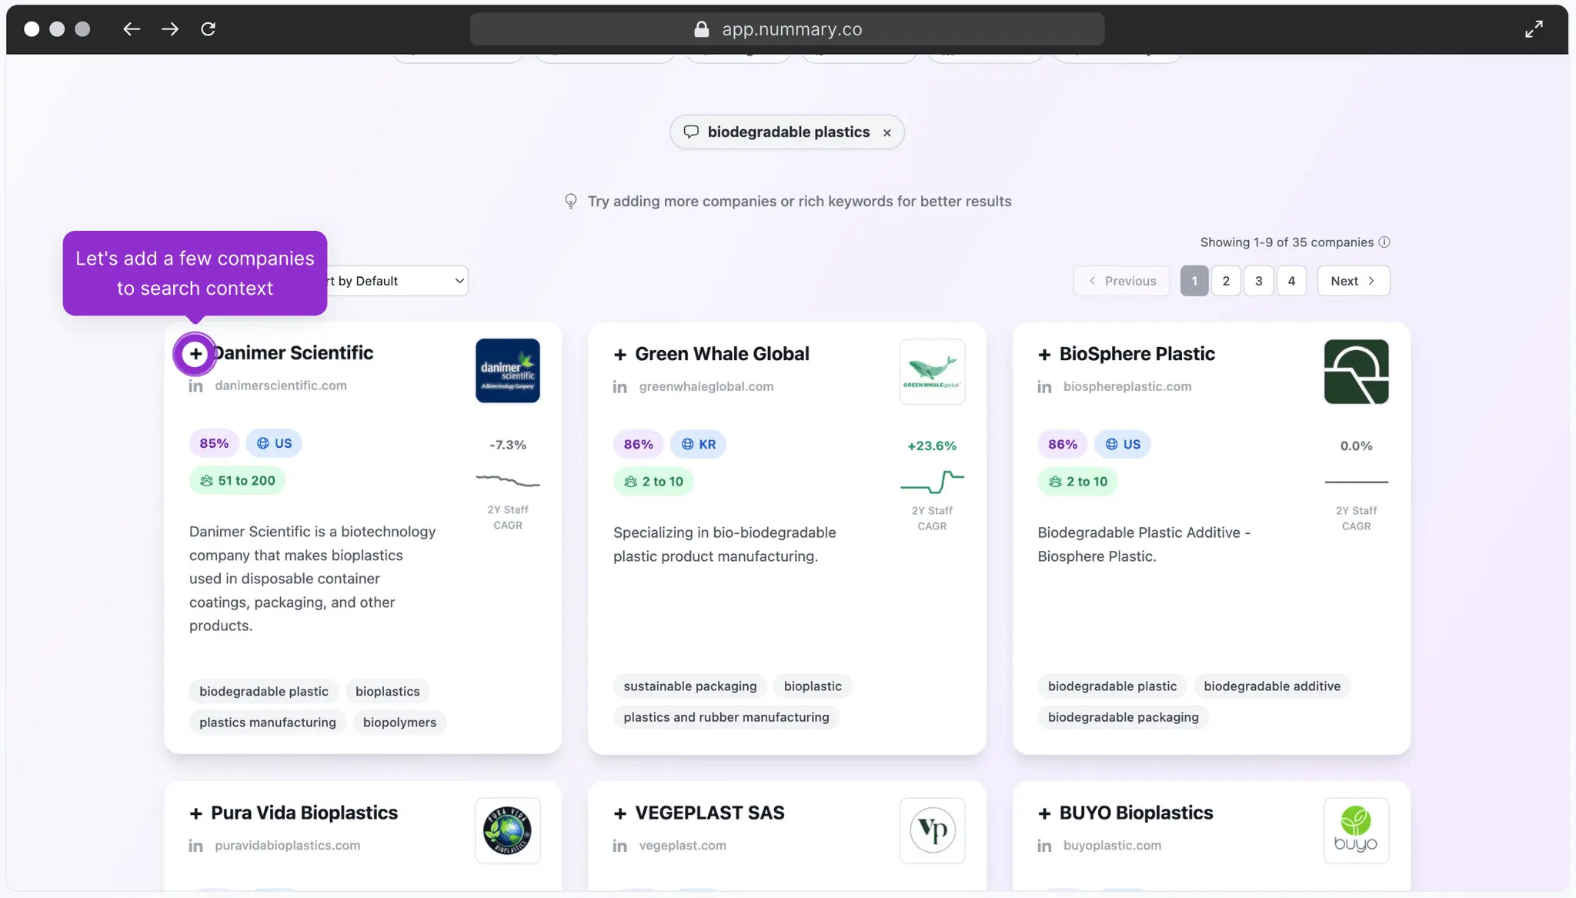Screen dimensions: 1576x898
Task: Open vegeplast.com link
Action: [x=682, y=846]
